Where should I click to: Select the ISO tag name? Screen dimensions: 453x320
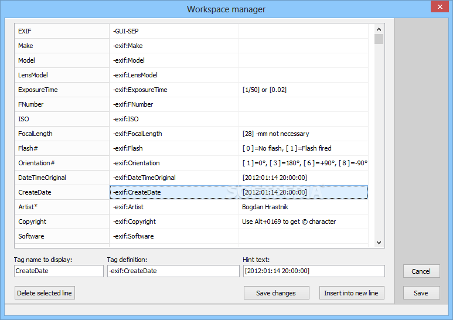point(62,119)
